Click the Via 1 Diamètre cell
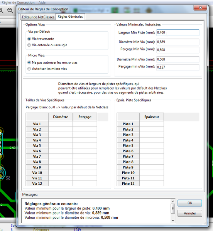213x231 pixels. [61, 124]
